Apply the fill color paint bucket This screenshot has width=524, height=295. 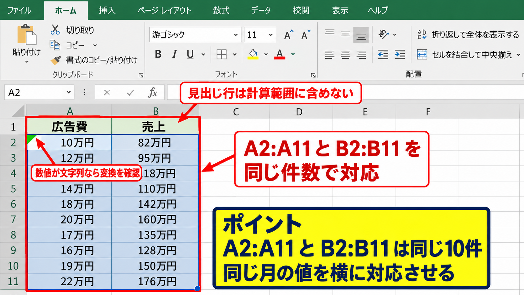coord(253,55)
